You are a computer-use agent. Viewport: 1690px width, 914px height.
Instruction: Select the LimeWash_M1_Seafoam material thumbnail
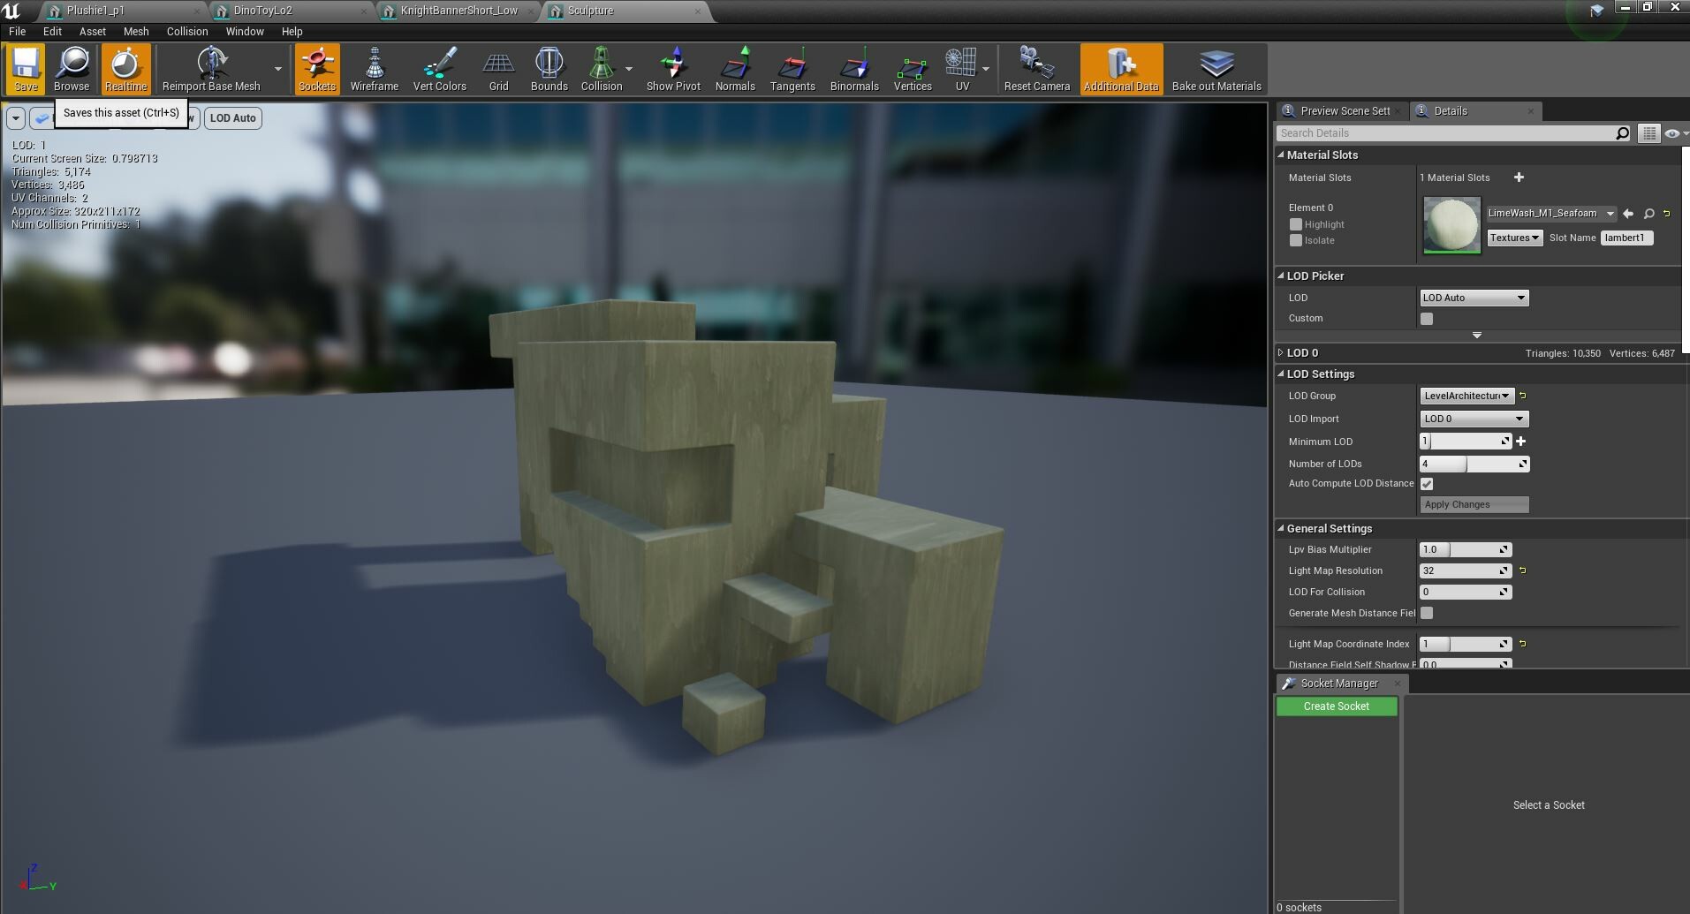(1451, 223)
